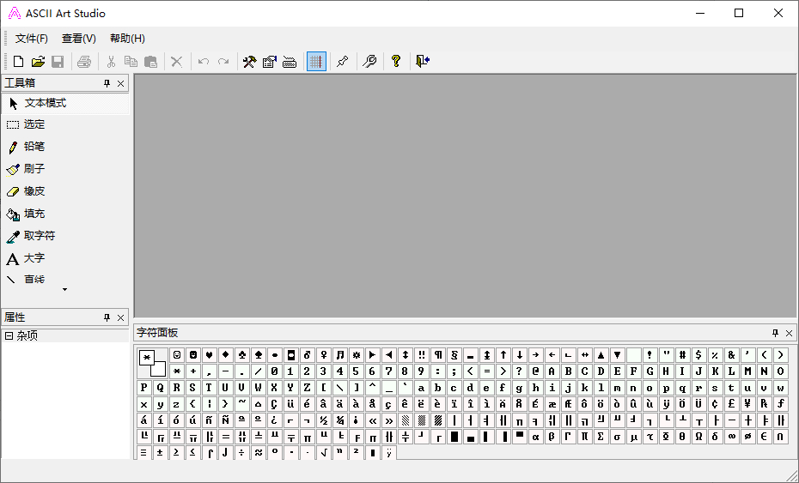Click the Delete X toolbar icon
This screenshot has height=483, width=799.
click(x=176, y=62)
